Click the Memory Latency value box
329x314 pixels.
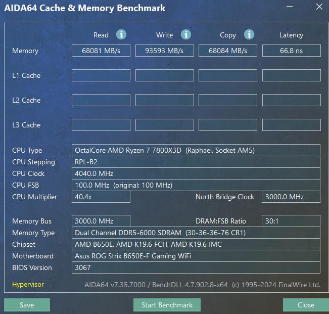(291, 51)
